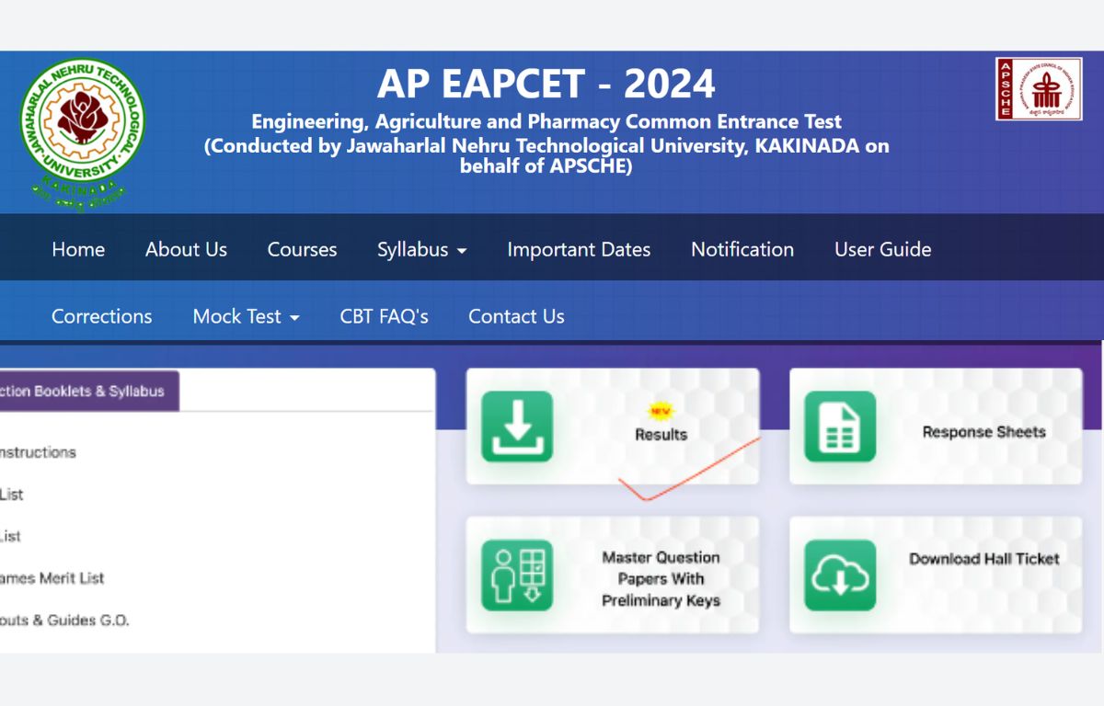Click the Master Question Papers icon
This screenshot has width=1104, height=706.
click(x=517, y=575)
